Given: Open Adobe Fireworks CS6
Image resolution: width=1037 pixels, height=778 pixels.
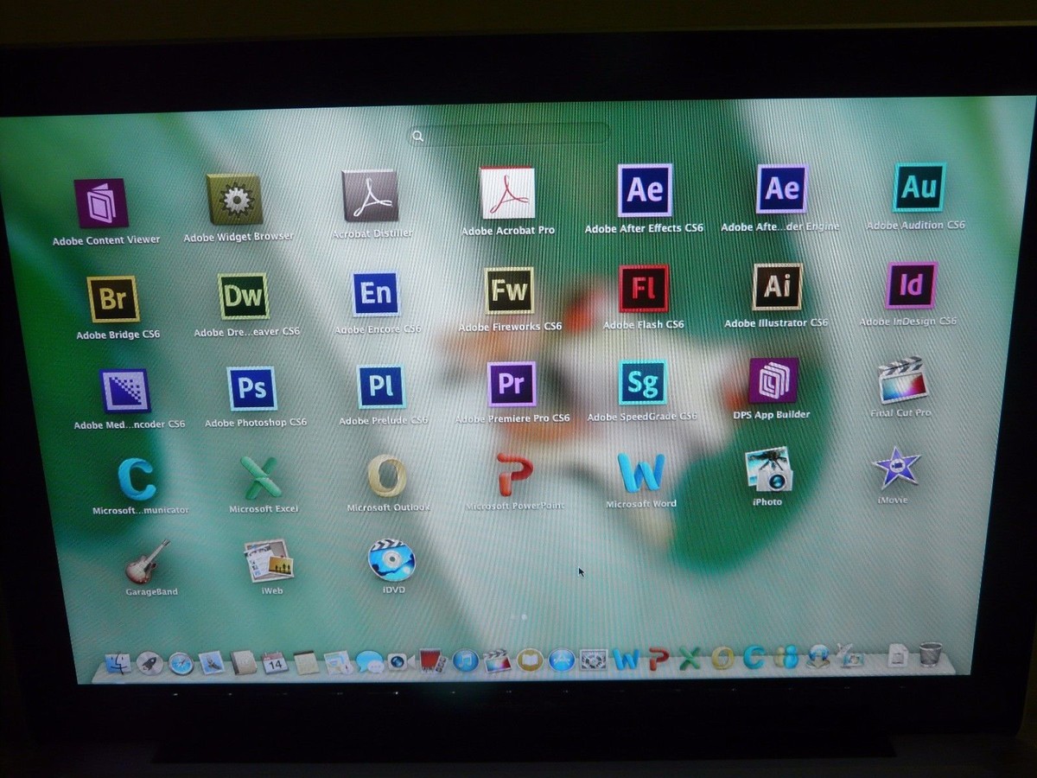Looking at the screenshot, I should 509,290.
